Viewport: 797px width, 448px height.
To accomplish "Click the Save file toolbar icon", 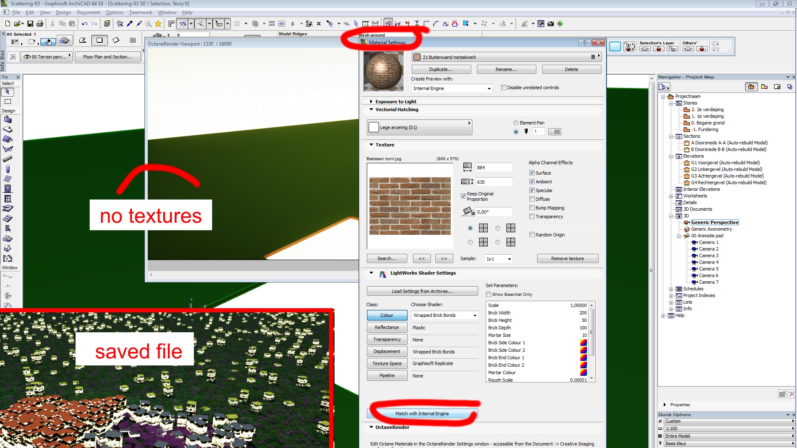I will pyautogui.click(x=30, y=24).
